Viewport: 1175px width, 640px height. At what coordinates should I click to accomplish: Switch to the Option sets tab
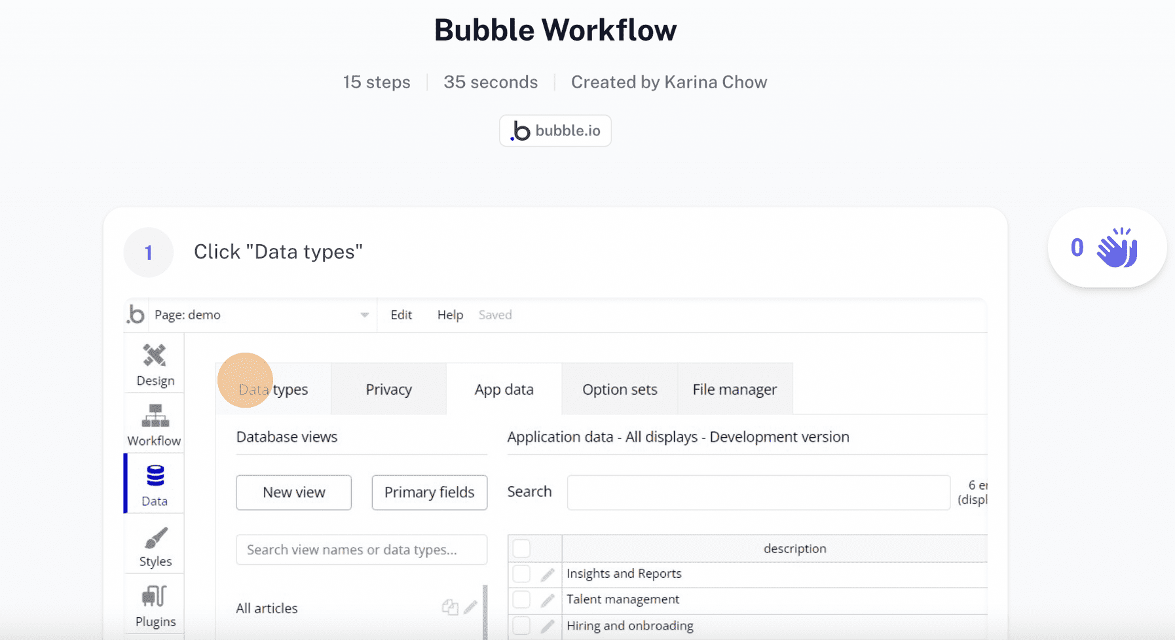[x=619, y=389]
